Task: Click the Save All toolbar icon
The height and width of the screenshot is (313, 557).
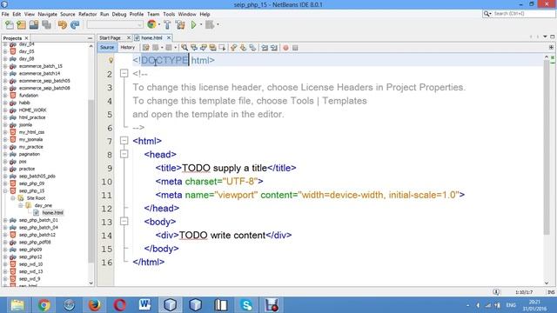Action: click(x=46, y=25)
